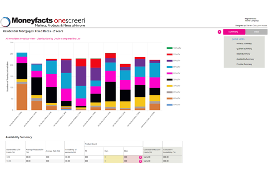Toggle the 75% LTV black legend swatch
The height and width of the screenshot is (179, 268).
(x=169, y=80)
